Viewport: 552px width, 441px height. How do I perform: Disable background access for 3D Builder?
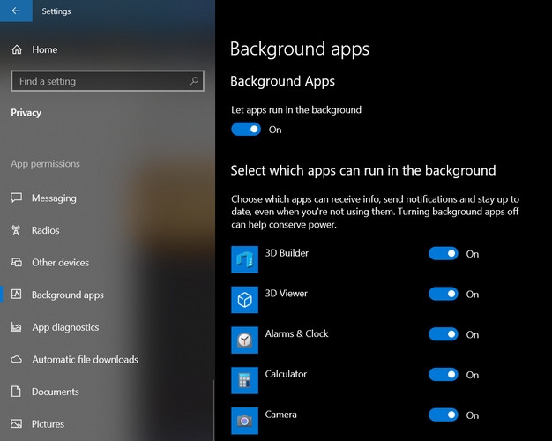[444, 254]
